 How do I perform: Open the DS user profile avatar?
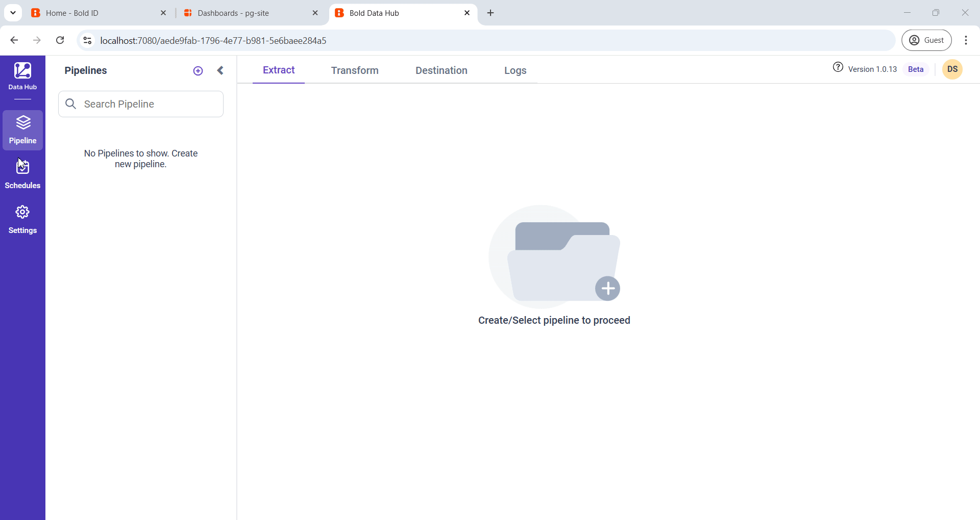(952, 69)
